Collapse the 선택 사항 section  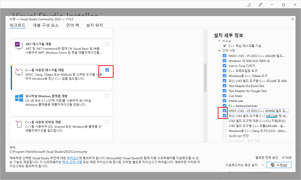[219, 51]
